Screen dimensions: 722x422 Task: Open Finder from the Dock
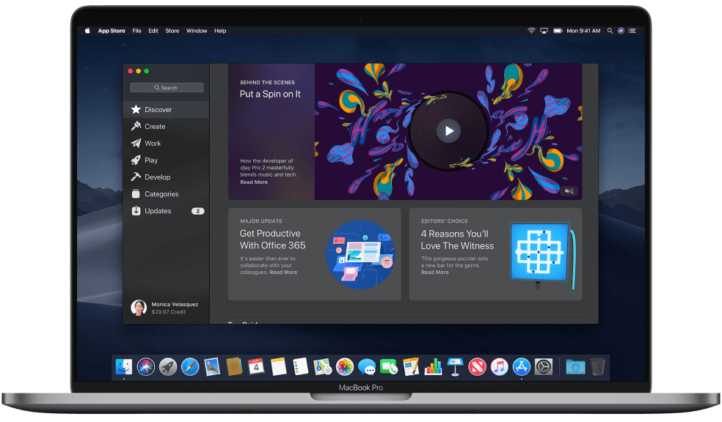pos(124,367)
